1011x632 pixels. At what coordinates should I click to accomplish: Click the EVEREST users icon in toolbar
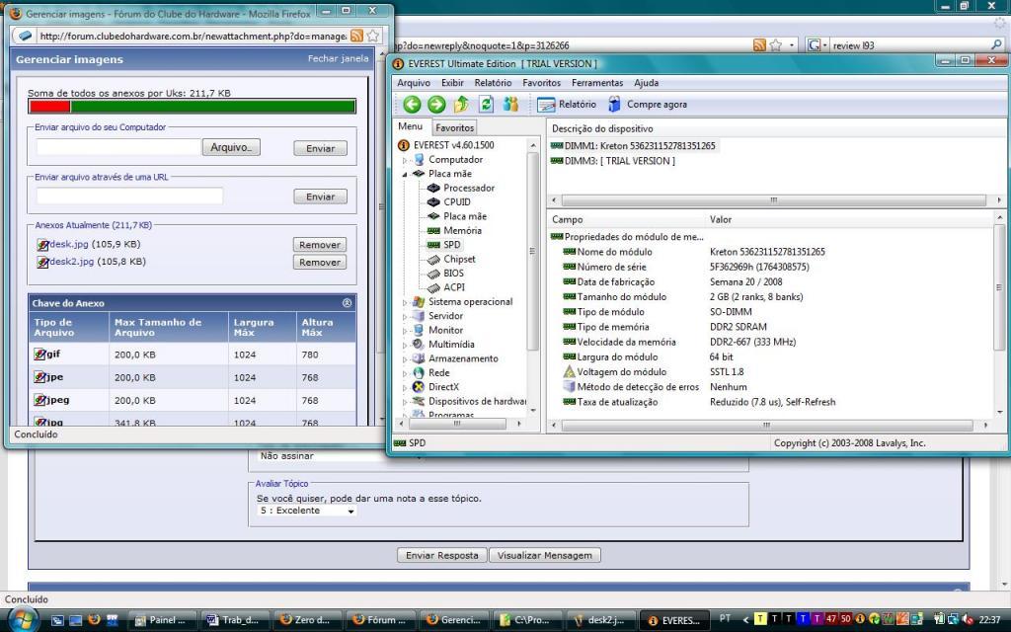pyautogui.click(x=510, y=104)
